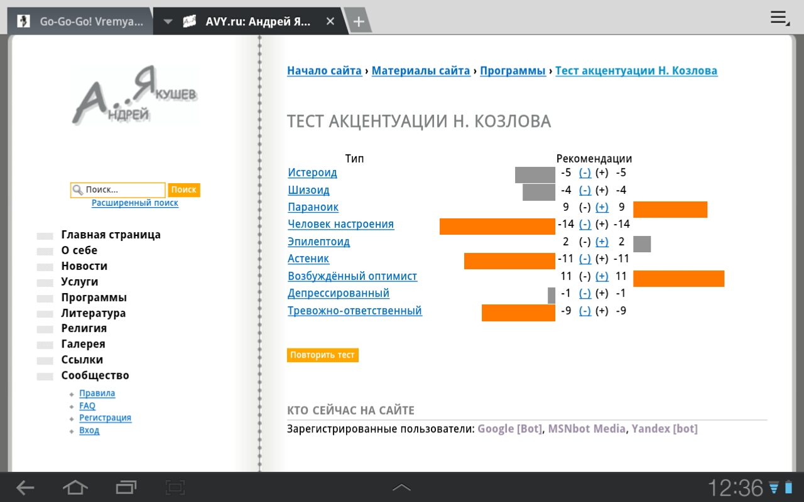Click the (-) link in the Астеник row

(585, 259)
